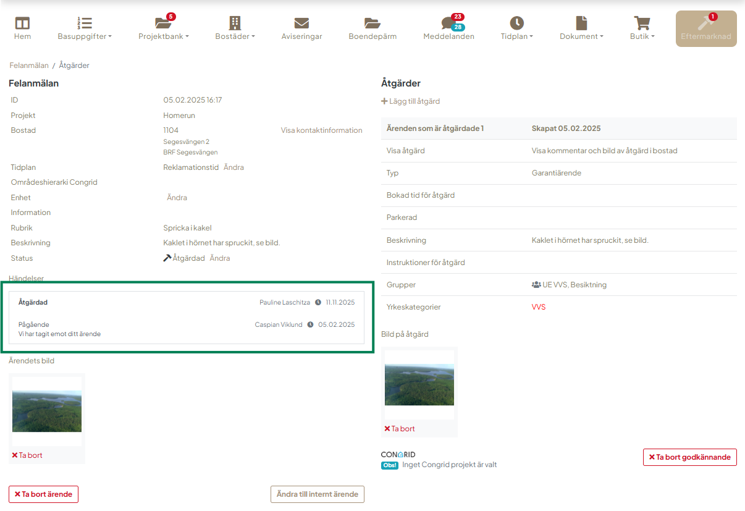Open the Butik cart menu
The width and height of the screenshot is (745, 511).
pos(642,36)
